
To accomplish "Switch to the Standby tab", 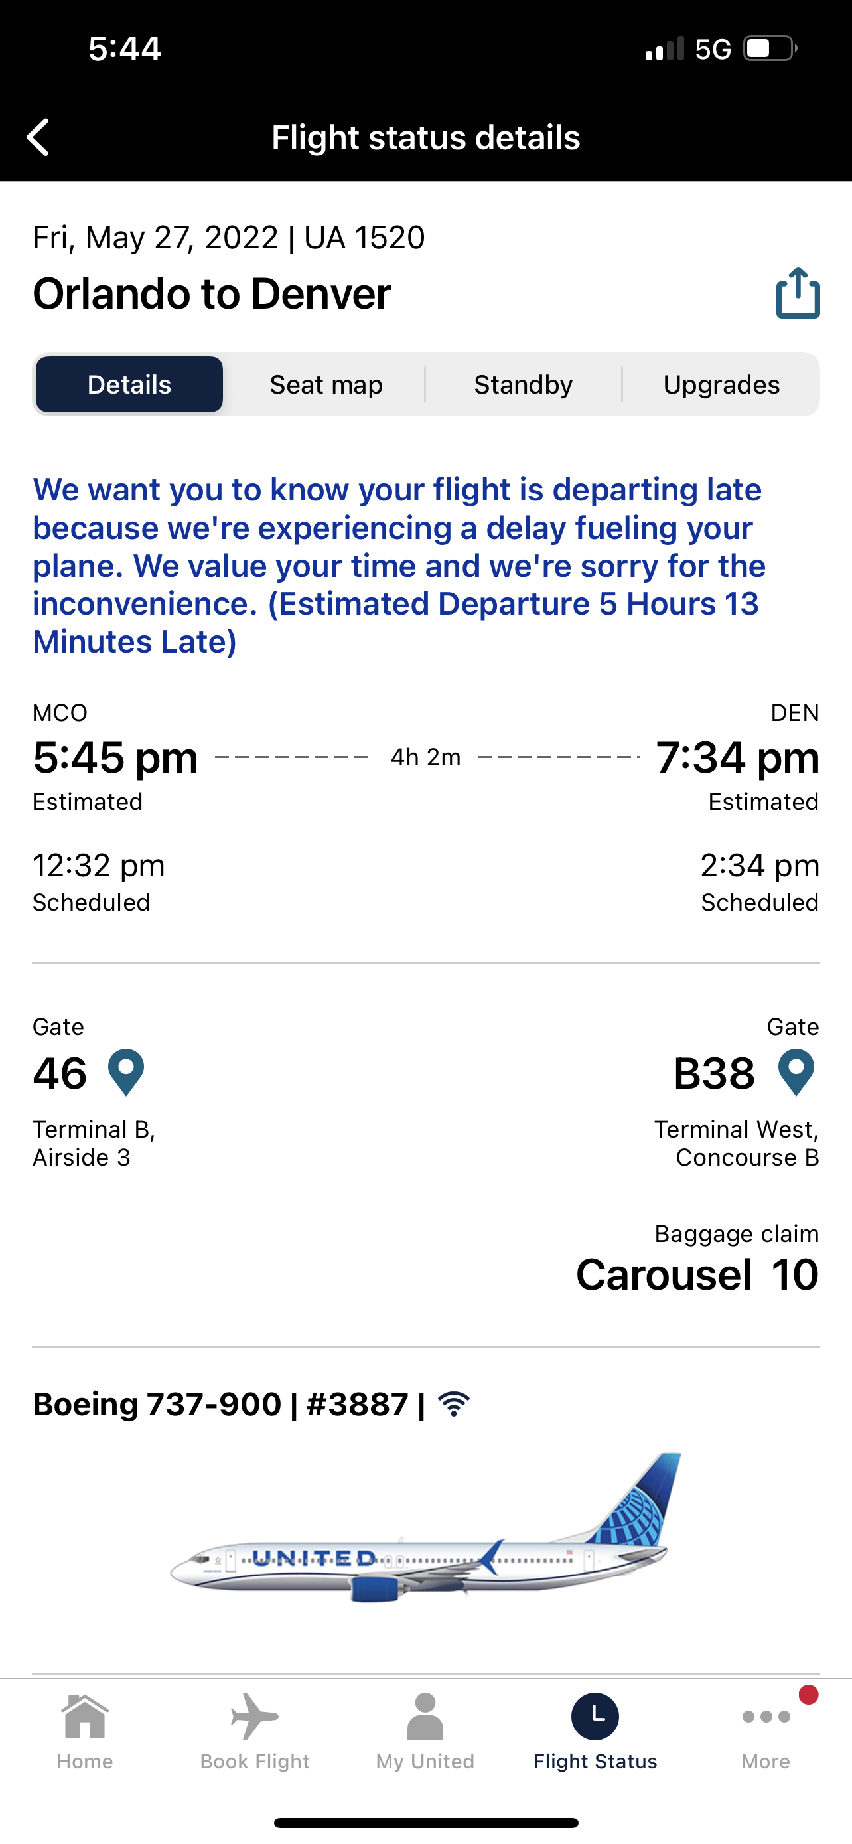I will pyautogui.click(x=524, y=384).
